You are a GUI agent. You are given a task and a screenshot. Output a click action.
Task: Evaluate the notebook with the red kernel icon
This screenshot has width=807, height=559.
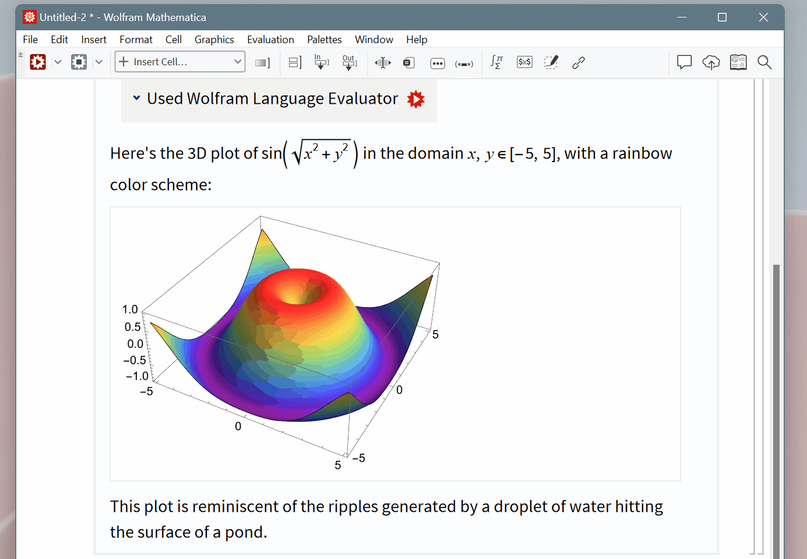(x=37, y=61)
